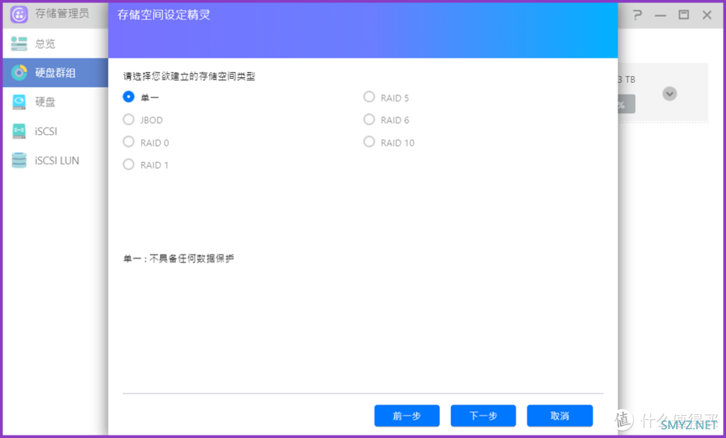Switch to the iSCSI LUN section
The height and width of the screenshot is (438, 726).
pyautogui.click(x=57, y=161)
